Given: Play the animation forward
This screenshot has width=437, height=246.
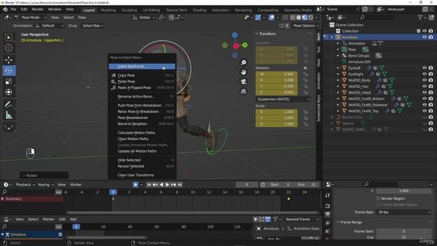Looking at the screenshot, I should [x=167, y=184].
